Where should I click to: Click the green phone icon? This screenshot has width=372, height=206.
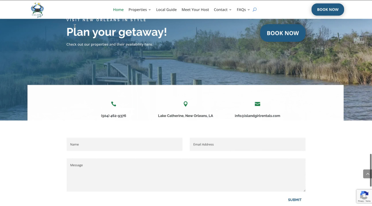coord(113,104)
